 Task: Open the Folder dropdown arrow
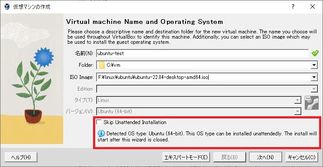click(314, 65)
